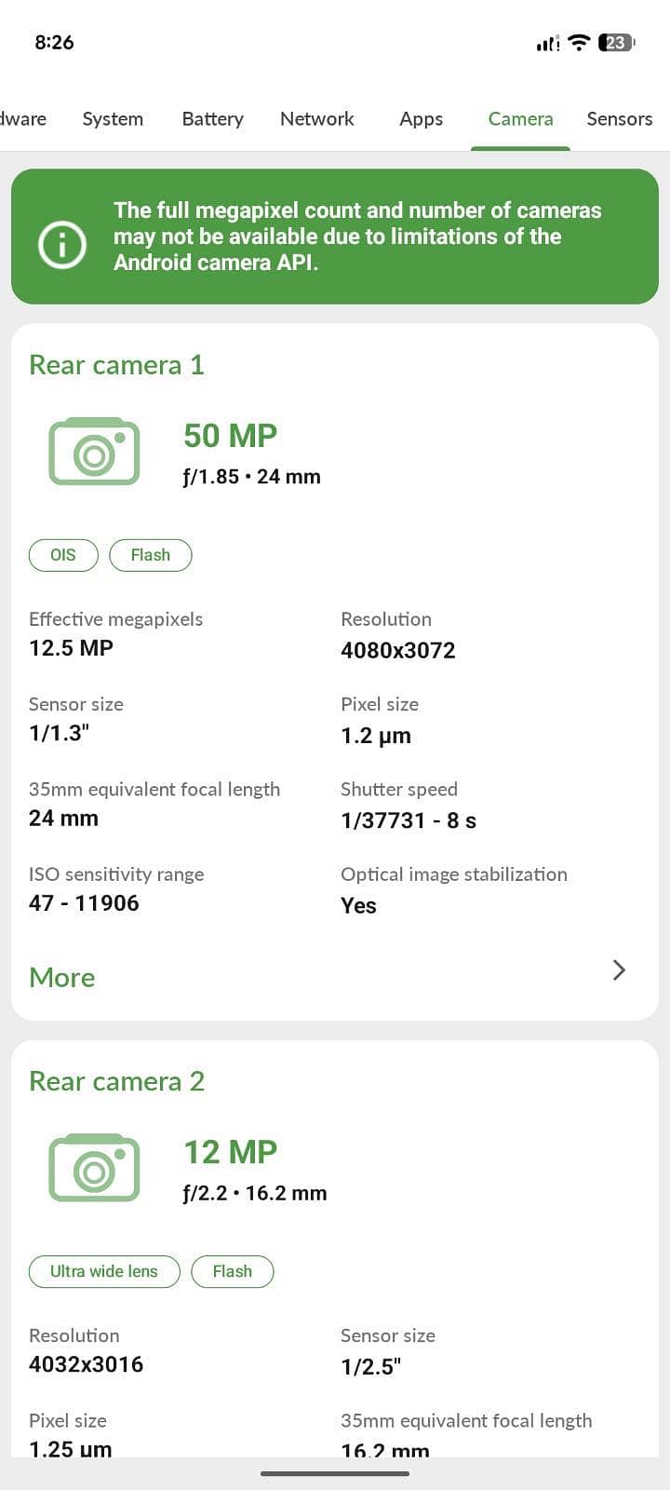Tap the Shutter speed label
This screenshot has width=670, height=1490.
tap(399, 789)
